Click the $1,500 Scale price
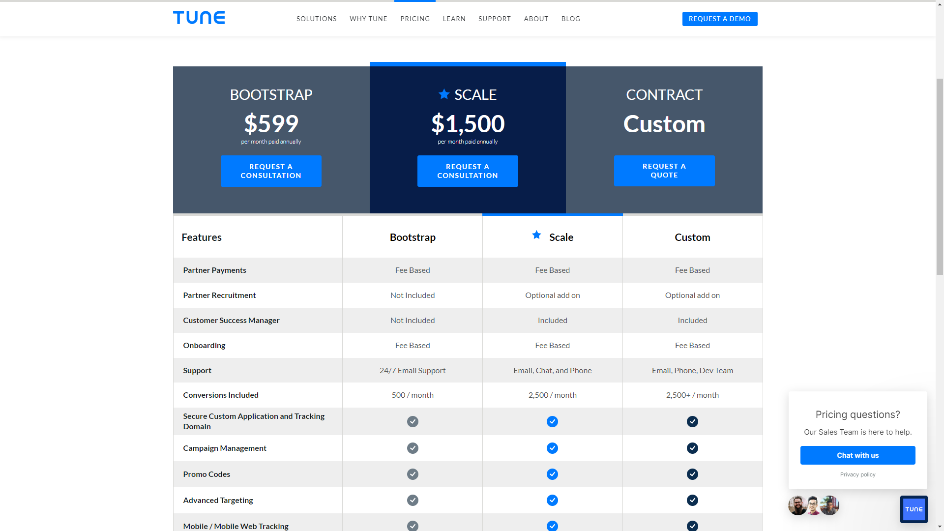The width and height of the screenshot is (944, 531). (468, 123)
